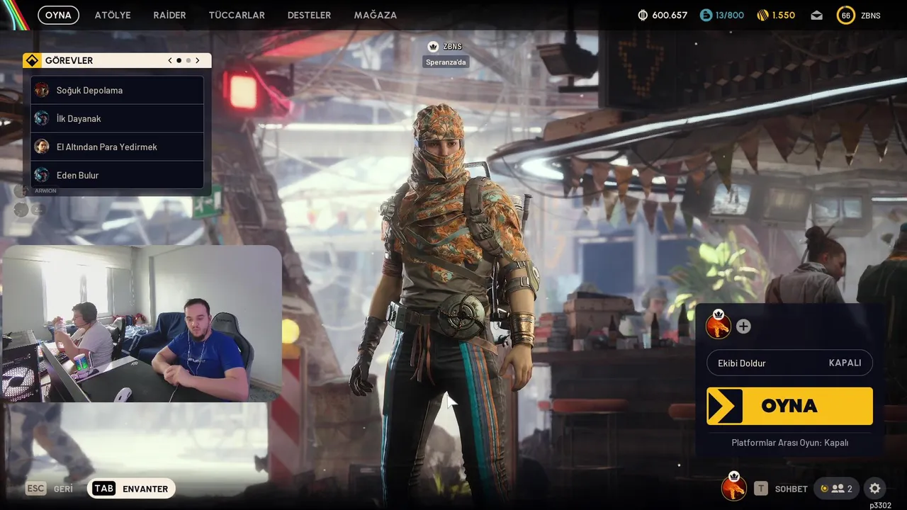Click the coin currency icon beside 600.657

pyautogui.click(x=643, y=15)
